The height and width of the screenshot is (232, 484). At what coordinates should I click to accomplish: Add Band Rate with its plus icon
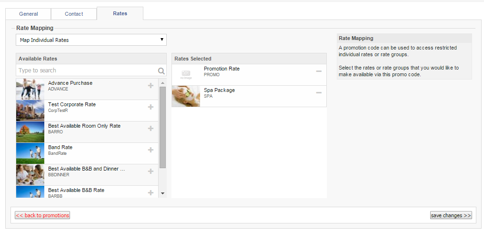click(x=151, y=150)
